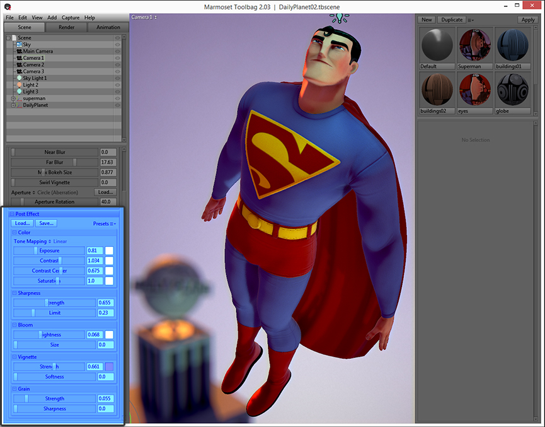The image size is (545, 427).
Task: Hide Sky Light 1 with its eye icon
Action: pyautogui.click(x=117, y=78)
